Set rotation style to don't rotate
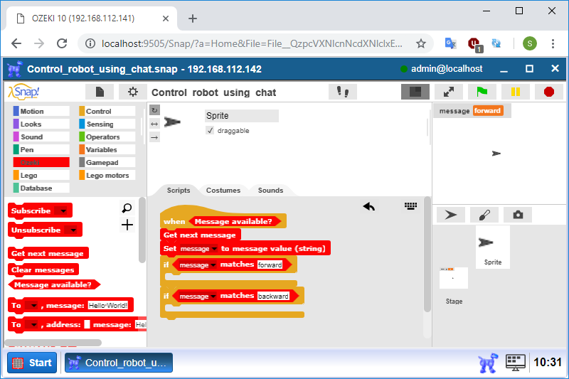The image size is (569, 379). tap(154, 137)
